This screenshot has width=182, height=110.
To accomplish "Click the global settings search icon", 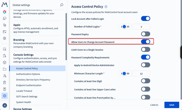I will tap(62, 5).
